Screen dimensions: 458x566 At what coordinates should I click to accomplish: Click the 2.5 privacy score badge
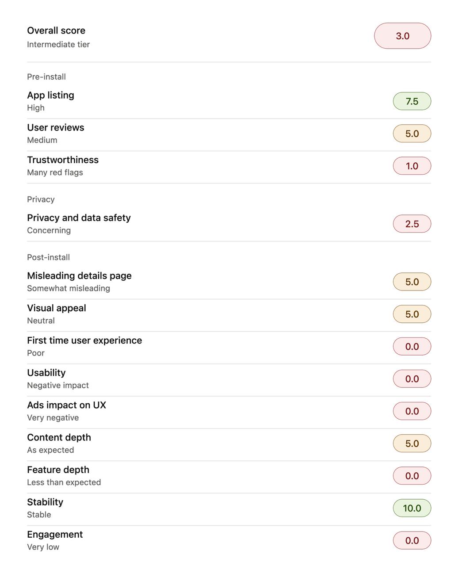(412, 224)
